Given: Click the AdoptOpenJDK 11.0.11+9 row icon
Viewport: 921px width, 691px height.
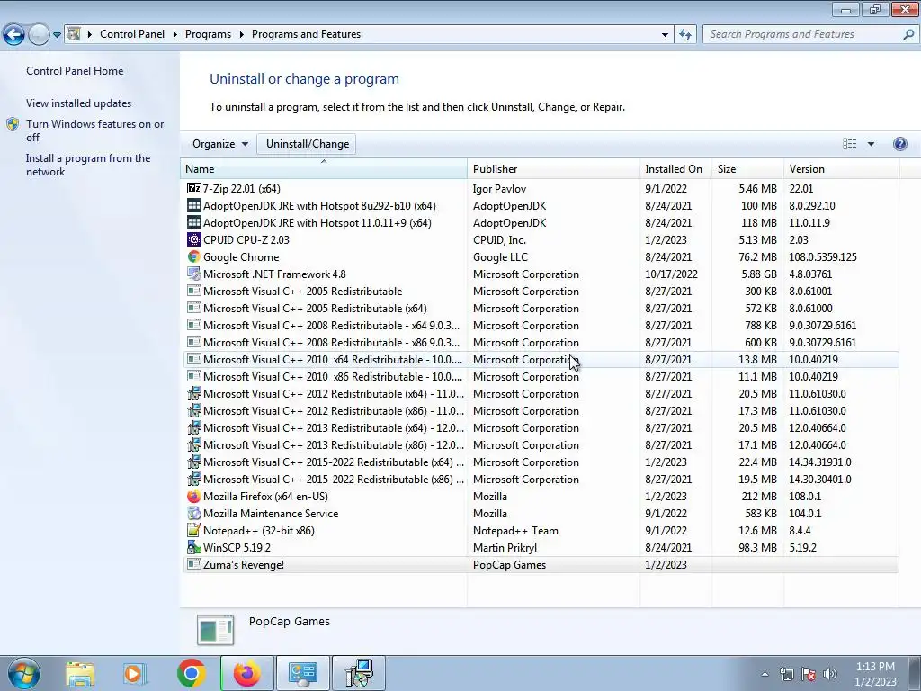Looking at the screenshot, I should pos(194,223).
